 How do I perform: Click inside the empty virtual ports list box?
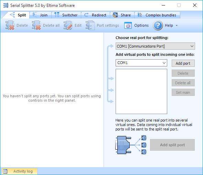(141, 91)
